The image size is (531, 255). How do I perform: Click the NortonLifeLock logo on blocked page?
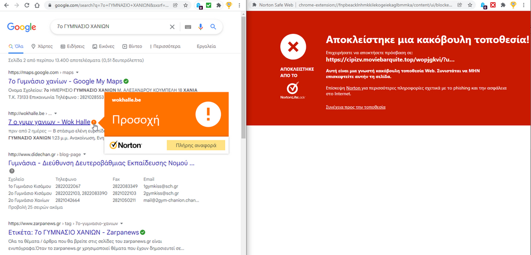coord(293,91)
